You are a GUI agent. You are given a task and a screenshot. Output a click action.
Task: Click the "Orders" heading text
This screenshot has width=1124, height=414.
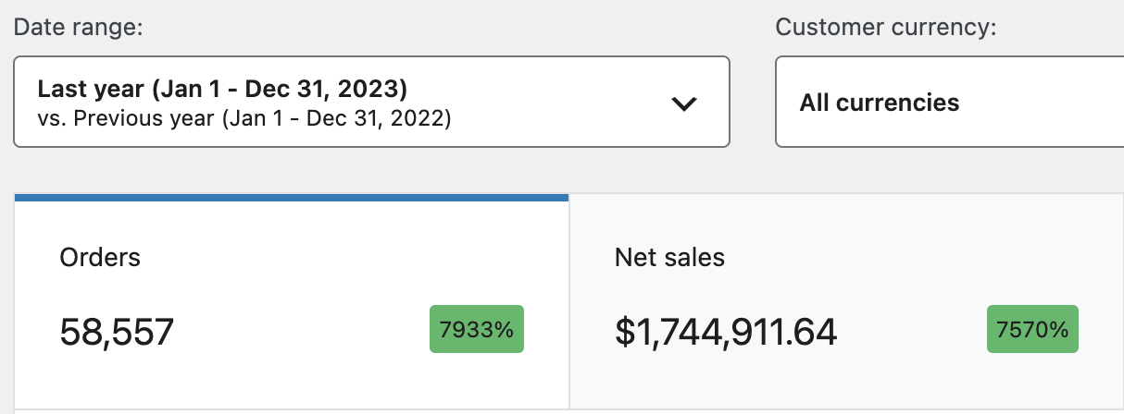(100, 257)
